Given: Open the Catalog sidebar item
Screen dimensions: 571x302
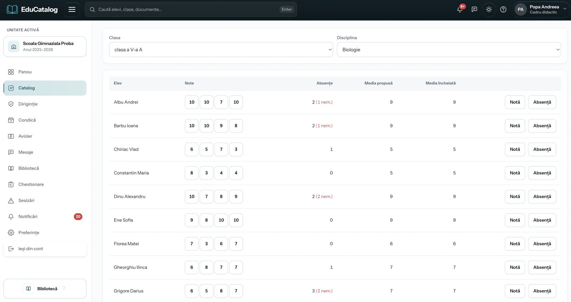Looking at the screenshot, I should 45,88.
